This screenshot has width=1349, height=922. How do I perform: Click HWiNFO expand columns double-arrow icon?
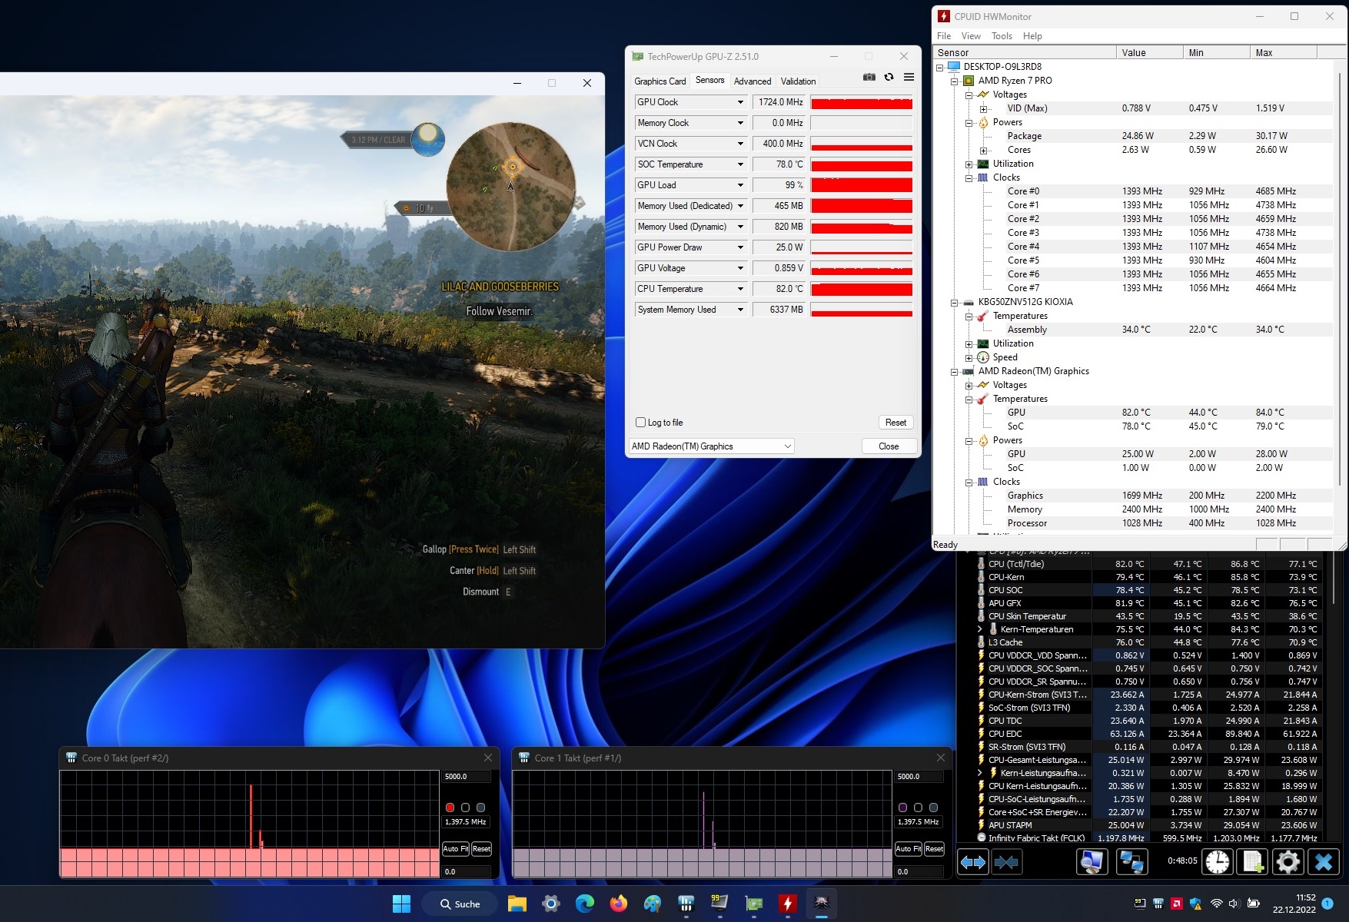(972, 862)
